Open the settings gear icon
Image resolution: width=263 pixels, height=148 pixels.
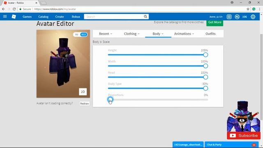click(253, 16)
